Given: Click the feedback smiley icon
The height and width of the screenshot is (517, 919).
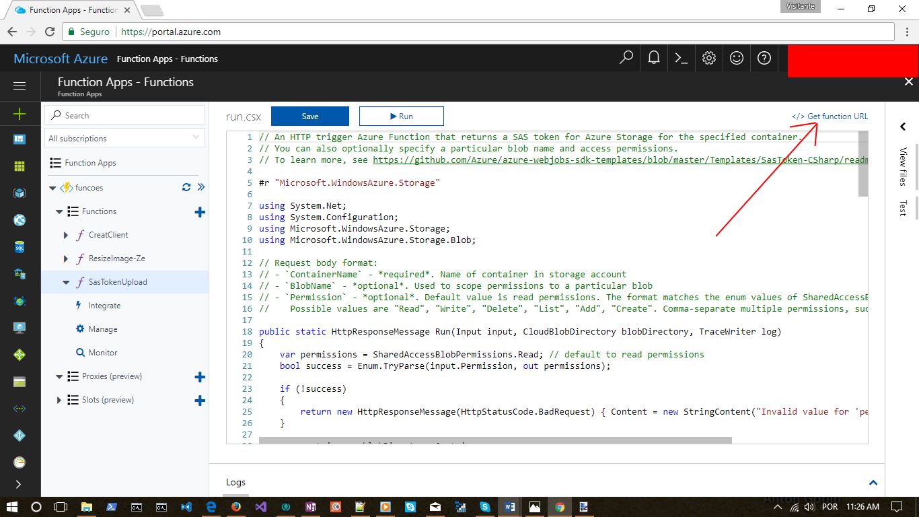Looking at the screenshot, I should click(737, 58).
